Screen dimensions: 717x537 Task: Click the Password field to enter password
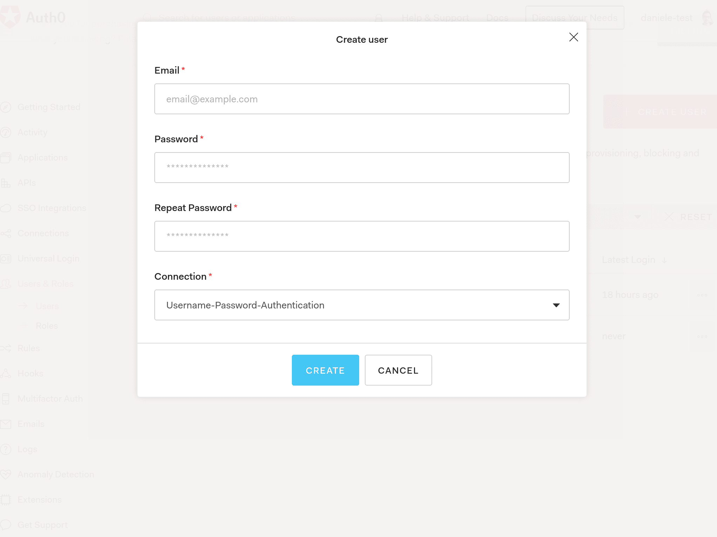(x=362, y=168)
